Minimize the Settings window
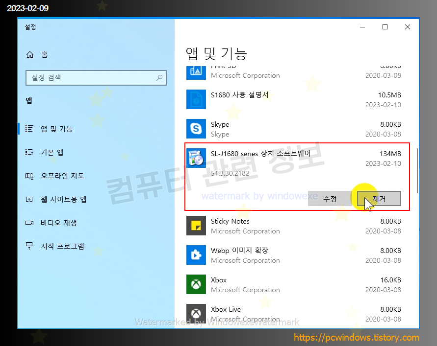Image resolution: width=437 pixels, height=346 pixels. (362, 27)
